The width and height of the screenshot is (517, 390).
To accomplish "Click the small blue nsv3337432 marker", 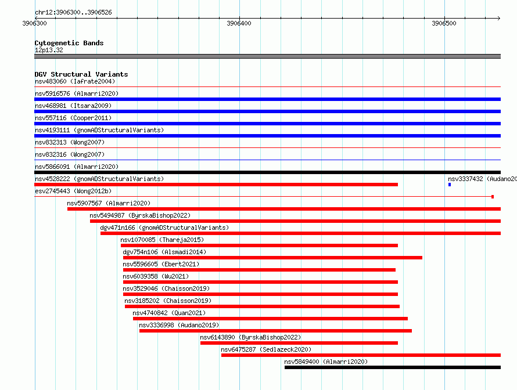I will pos(450,185).
